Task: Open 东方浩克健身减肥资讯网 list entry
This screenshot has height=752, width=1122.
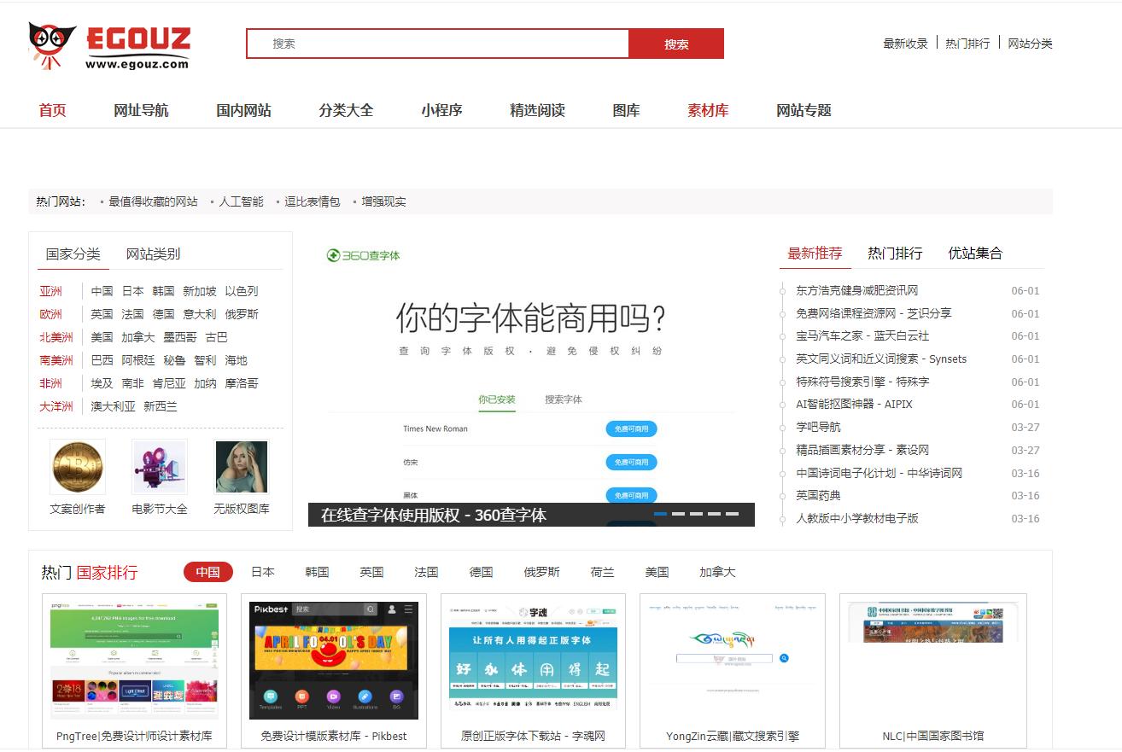Action: point(857,290)
